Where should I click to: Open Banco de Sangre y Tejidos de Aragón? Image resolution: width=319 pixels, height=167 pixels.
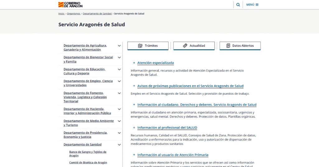[x=88, y=154]
